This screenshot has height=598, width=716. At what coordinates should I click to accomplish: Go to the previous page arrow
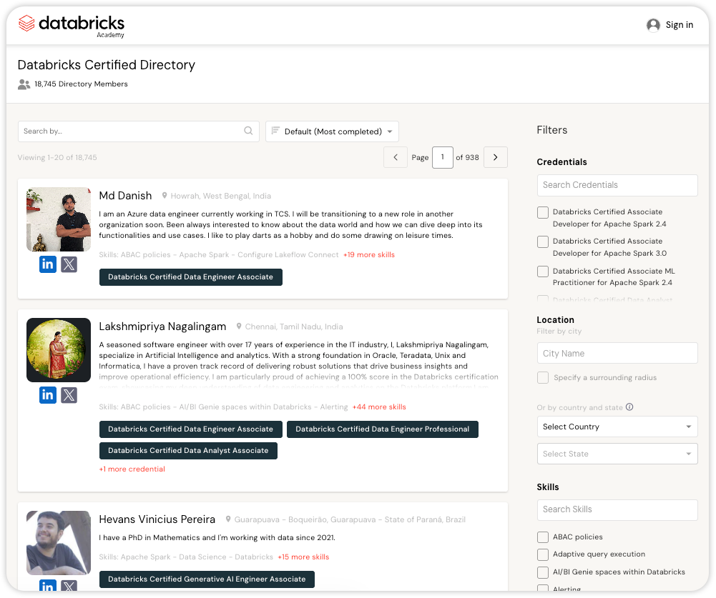396,157
